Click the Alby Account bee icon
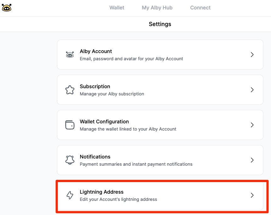 click(70, 55)
